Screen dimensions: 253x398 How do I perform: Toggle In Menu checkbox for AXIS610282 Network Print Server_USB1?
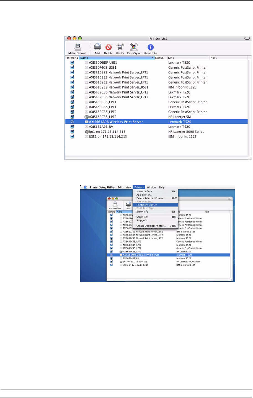point(72,87)
